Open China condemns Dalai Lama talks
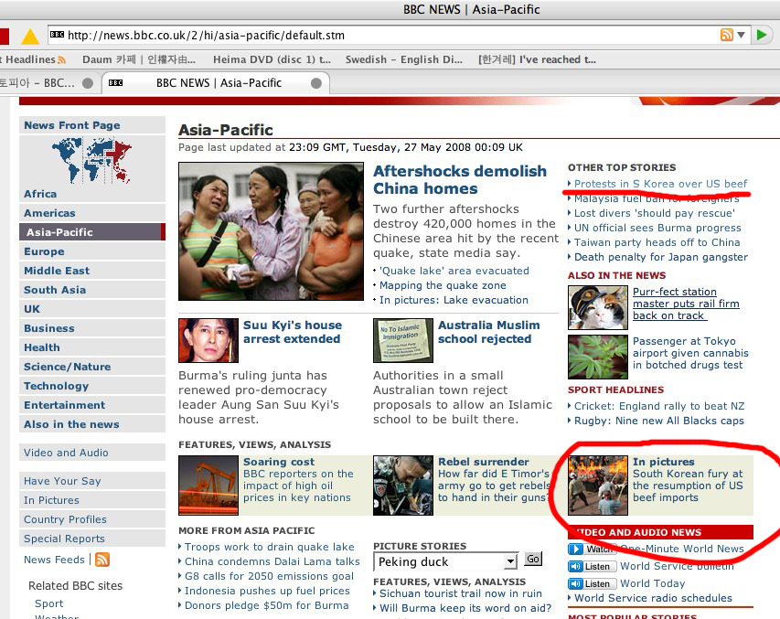 pyautogui.click(x=272, y=561)
